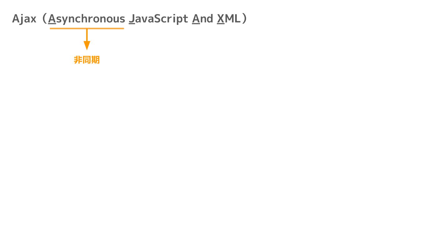Click the orange horizontal line under Asynchronous

(x=87, y=28)
